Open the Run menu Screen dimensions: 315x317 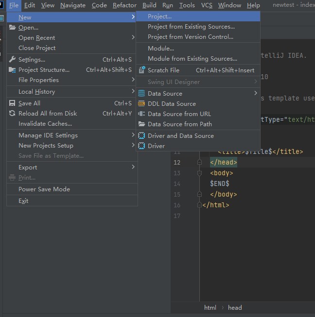click(x=168, y=5)
